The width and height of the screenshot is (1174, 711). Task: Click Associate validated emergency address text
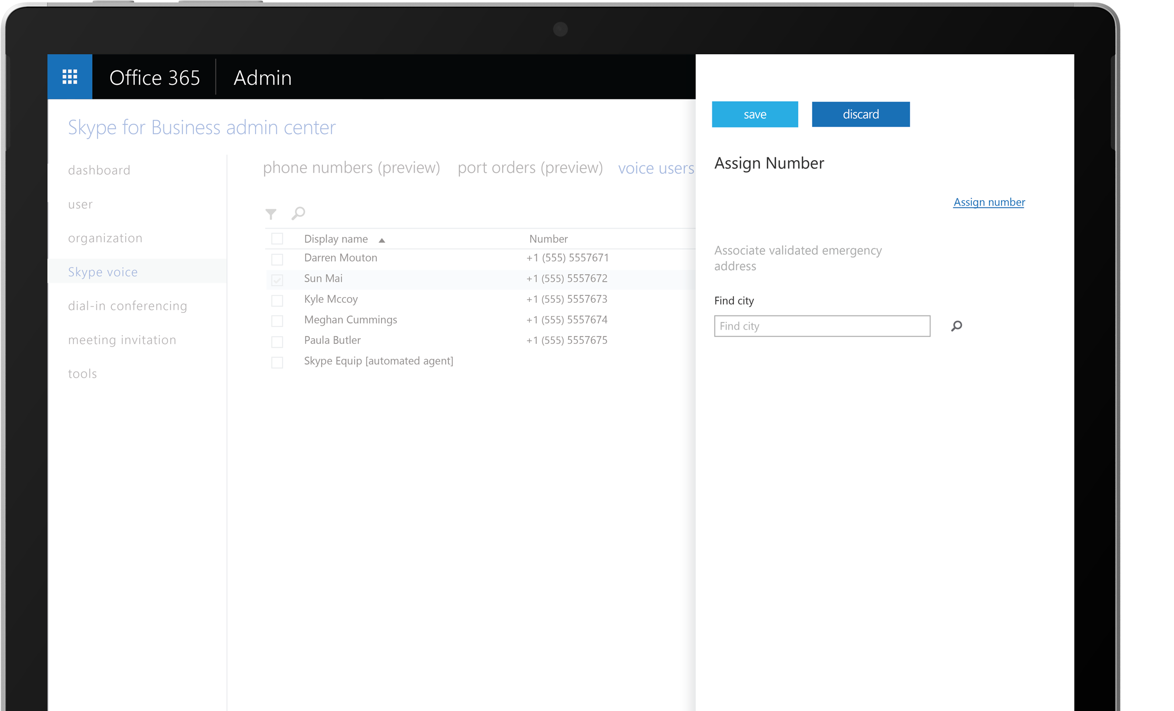pyautogui.click(x=798, y=258)
